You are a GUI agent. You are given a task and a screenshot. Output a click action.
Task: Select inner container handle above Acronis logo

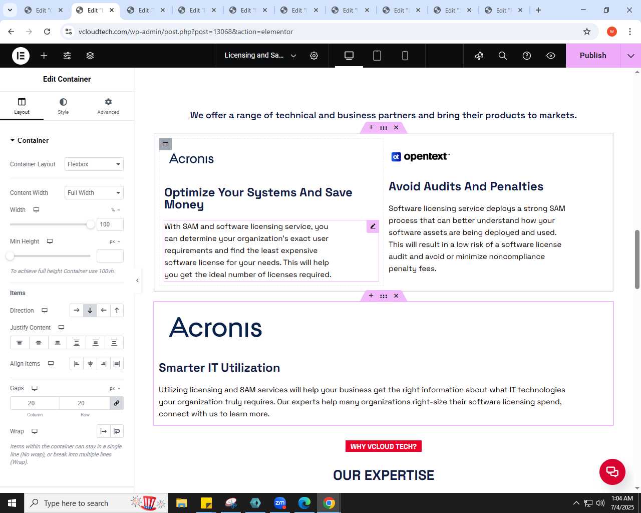point(165,144)
